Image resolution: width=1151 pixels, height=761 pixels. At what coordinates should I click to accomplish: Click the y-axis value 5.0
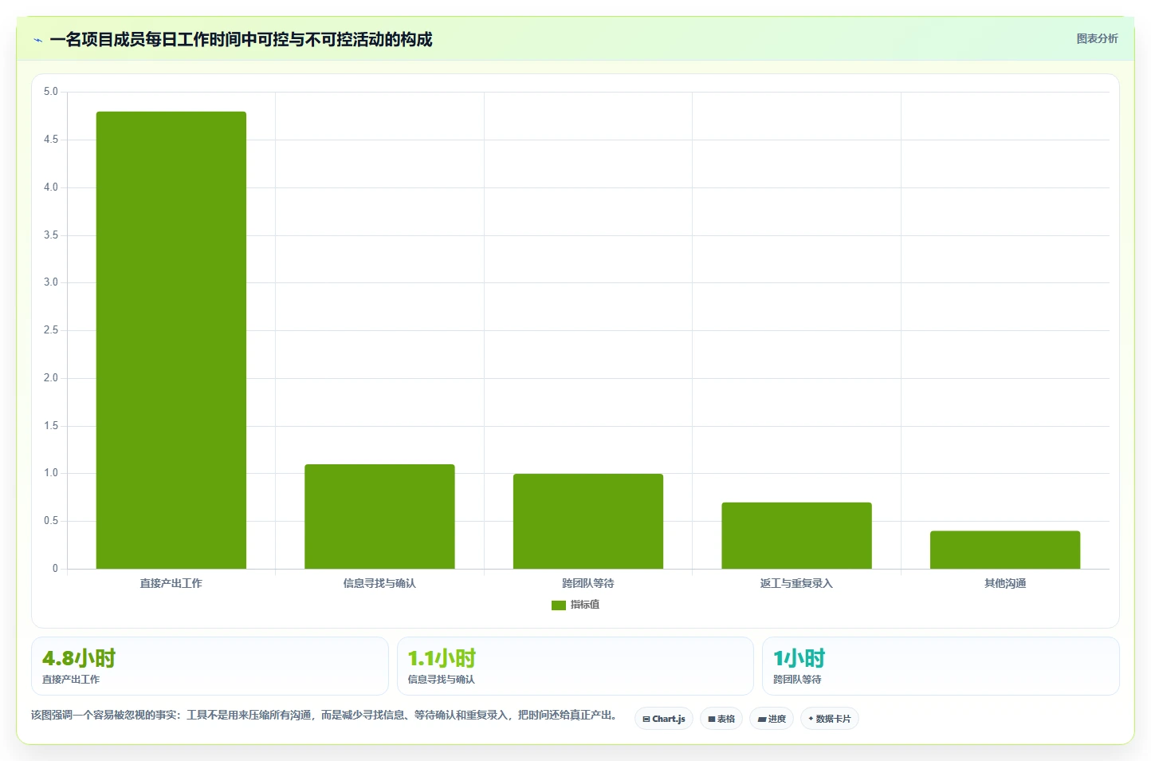[51, 92]
